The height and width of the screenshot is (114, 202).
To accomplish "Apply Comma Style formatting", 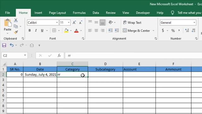I will (x=179, y=30).
